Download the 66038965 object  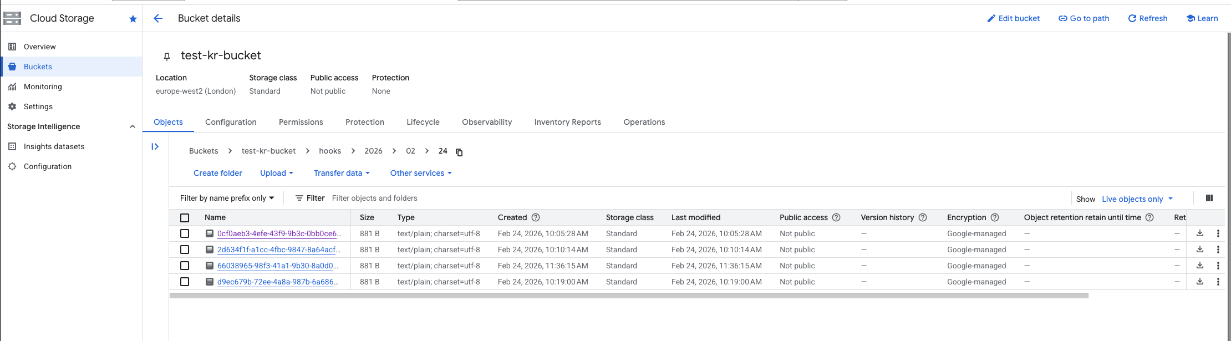pos(1200,266)
